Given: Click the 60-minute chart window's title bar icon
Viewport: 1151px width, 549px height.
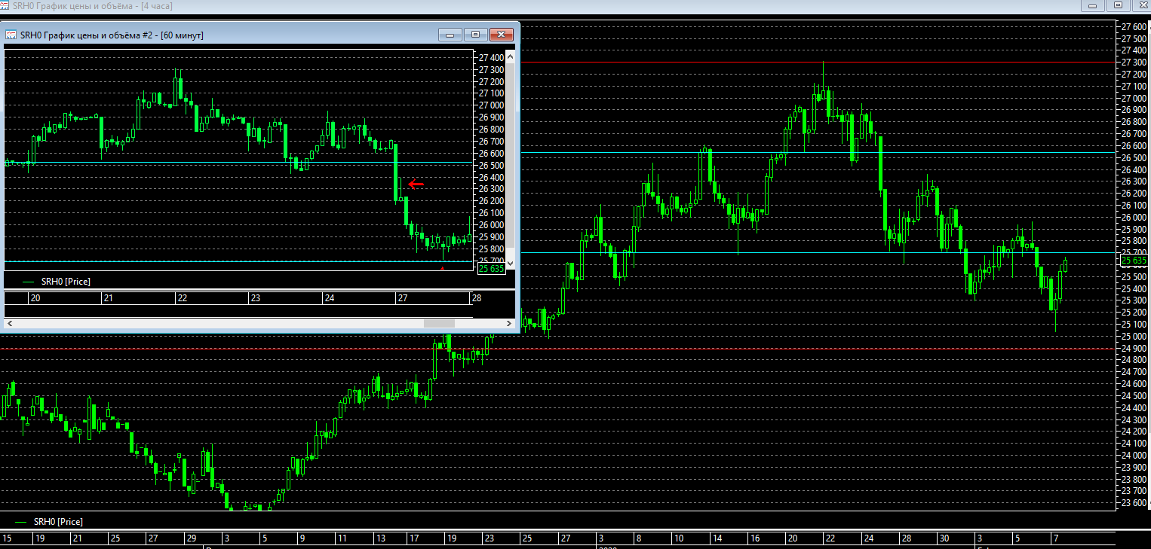Looking at the screenshot, I should 11,35.
